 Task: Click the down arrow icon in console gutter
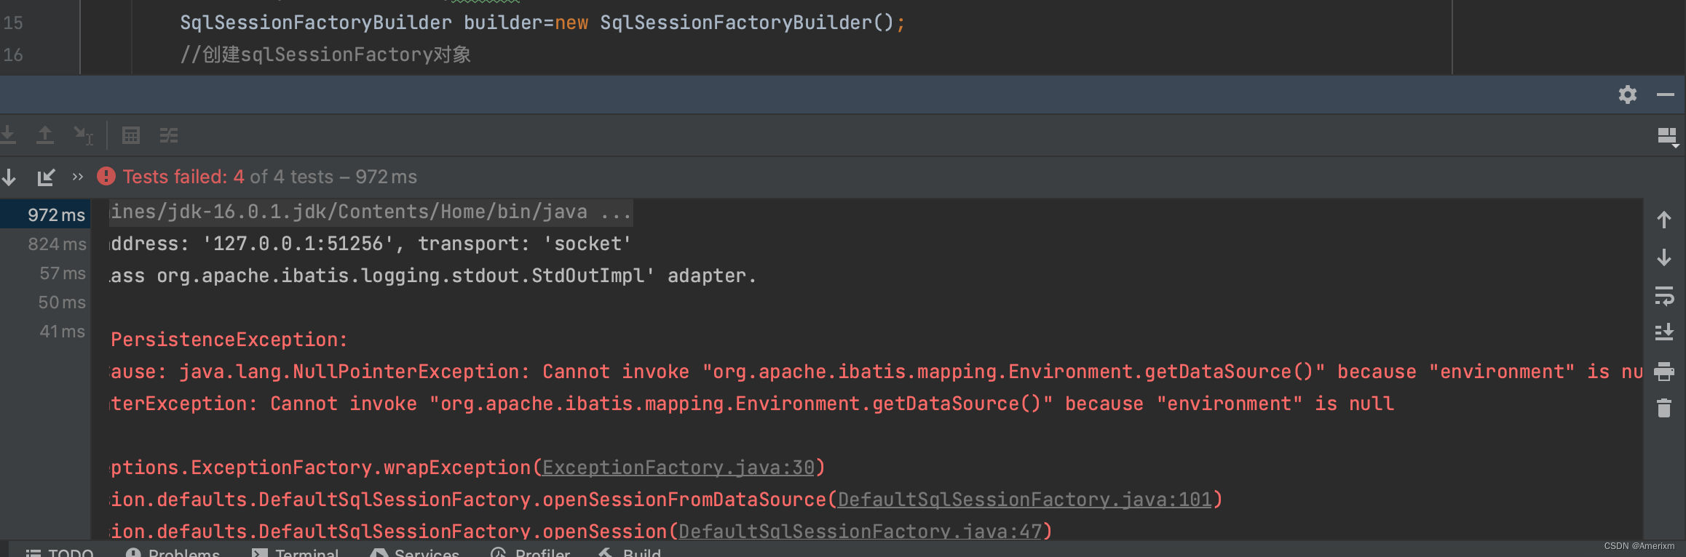click(x=1664, y=257)
